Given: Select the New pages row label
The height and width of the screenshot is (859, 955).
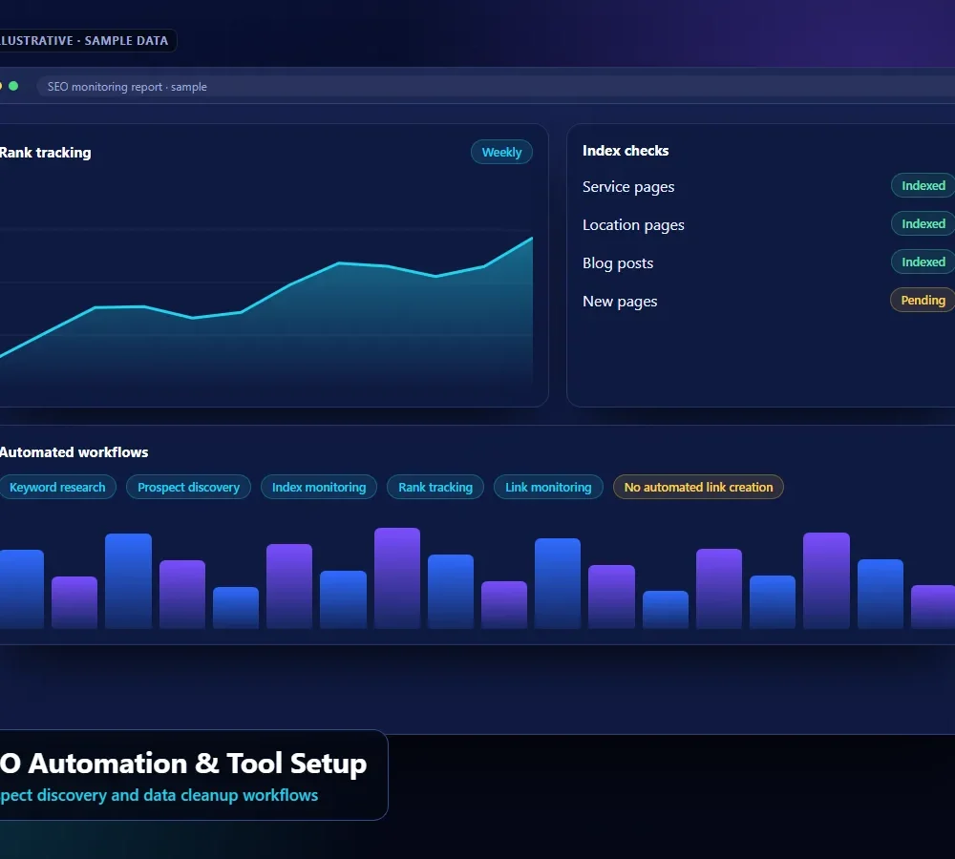Looking at the screenshot, I should click(x=620, y=302).
